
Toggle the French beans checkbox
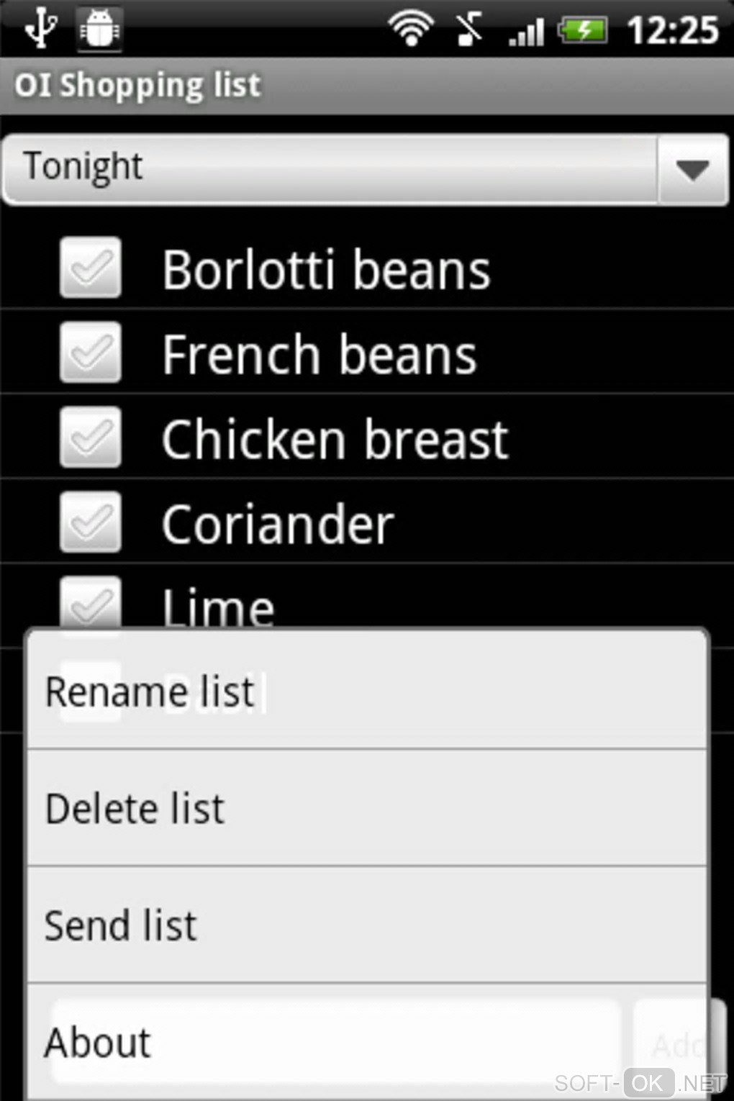(91, 353)
